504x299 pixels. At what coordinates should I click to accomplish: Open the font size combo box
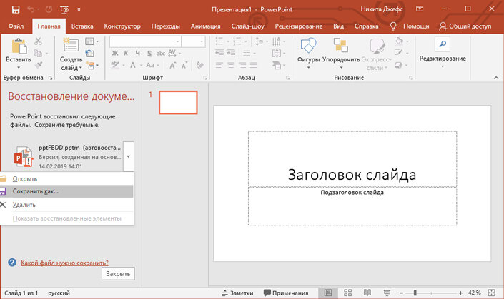[193, 41]
